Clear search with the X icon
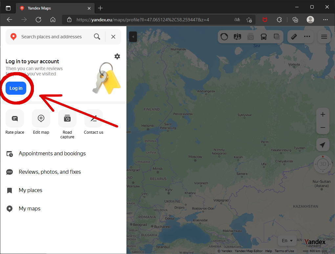The image size is (335, 254). click(x=113, y=37)
